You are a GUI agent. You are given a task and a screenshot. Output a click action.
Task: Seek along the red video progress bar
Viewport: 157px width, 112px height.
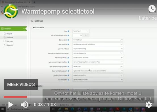click(15, 97)
